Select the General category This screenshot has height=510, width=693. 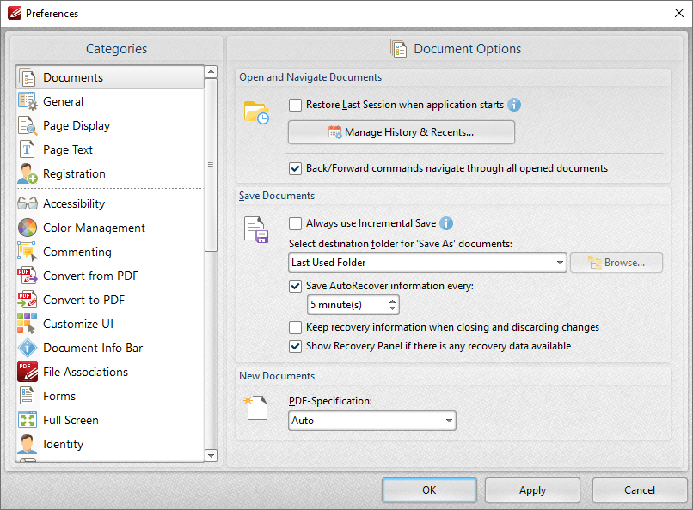point(110,101)
